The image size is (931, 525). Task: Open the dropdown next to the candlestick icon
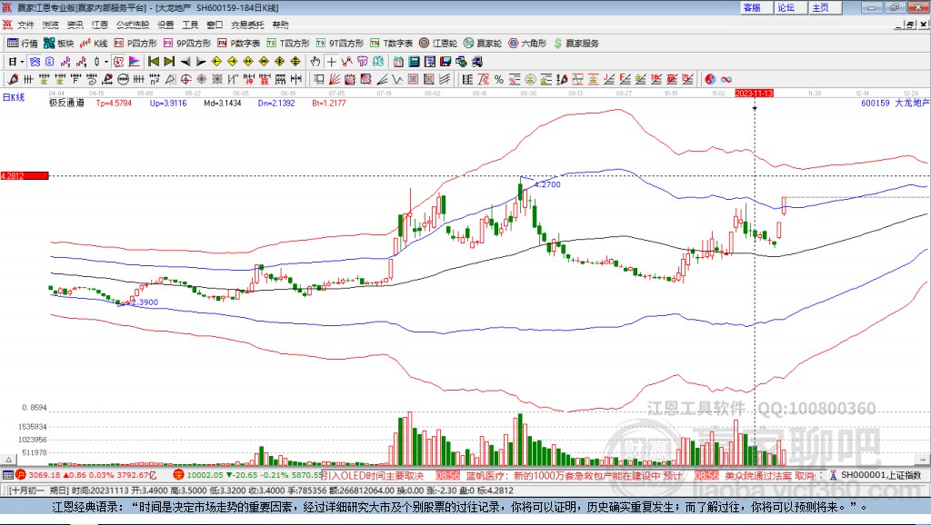106,62
